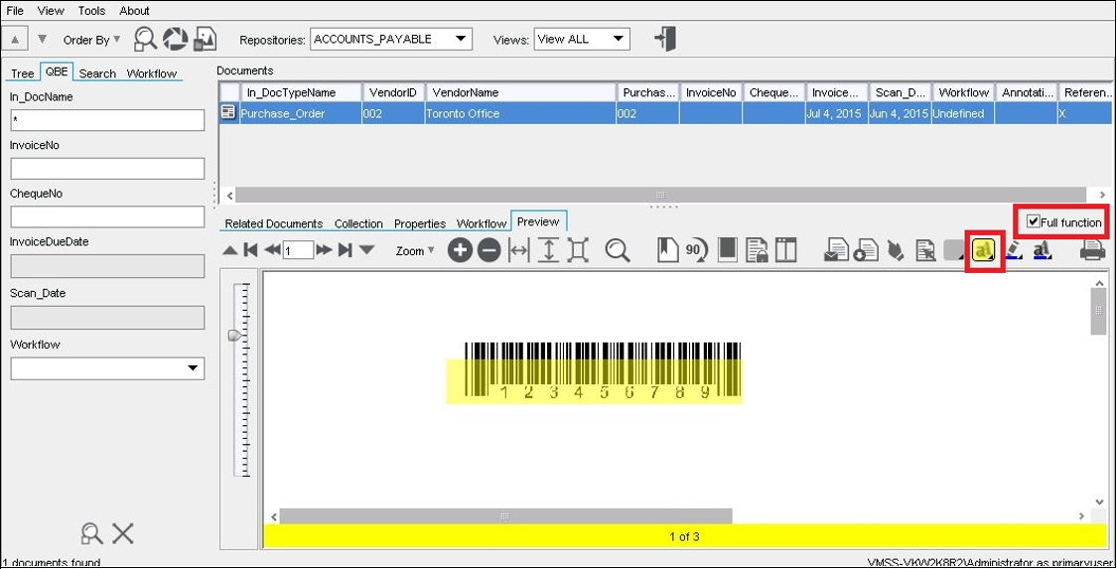Image resolution: width=1117 pixels, height=569 pixels.
Task: Go to last page in preview
Action: [346, 250]
